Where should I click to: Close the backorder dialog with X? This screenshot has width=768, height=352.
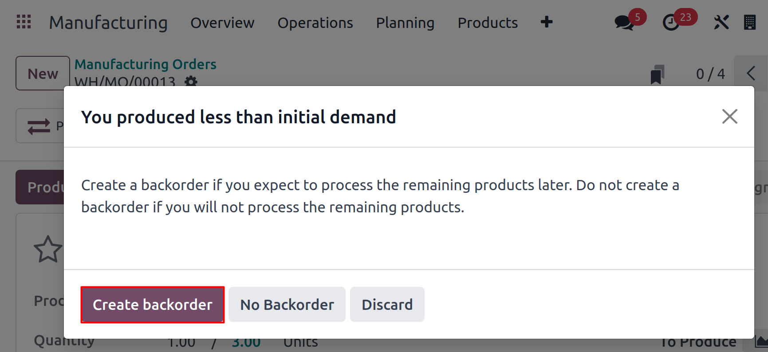tap(729, 117)
